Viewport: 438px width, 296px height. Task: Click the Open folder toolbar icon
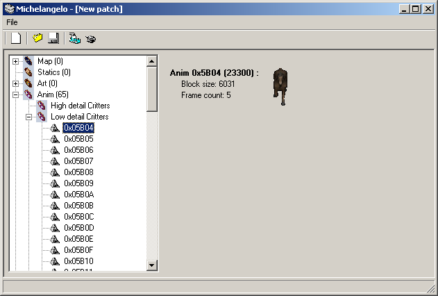(38, 38)
